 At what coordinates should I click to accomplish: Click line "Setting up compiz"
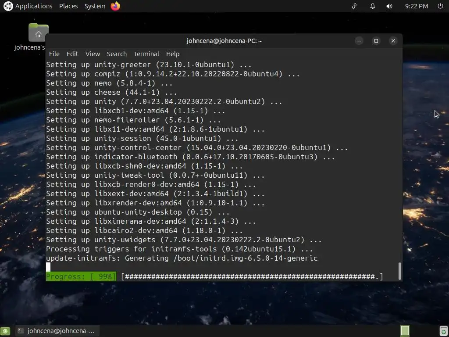click(x=173, y=74)
